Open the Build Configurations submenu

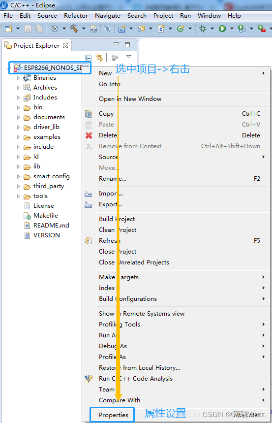pos(176,299)
